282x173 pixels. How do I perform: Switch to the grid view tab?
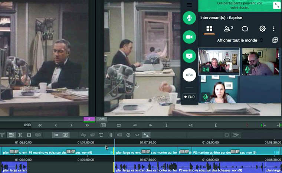pos(209,29)
